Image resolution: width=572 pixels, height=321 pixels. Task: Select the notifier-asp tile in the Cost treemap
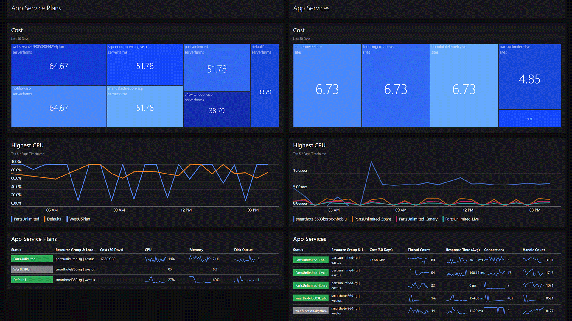pos(58,106)
